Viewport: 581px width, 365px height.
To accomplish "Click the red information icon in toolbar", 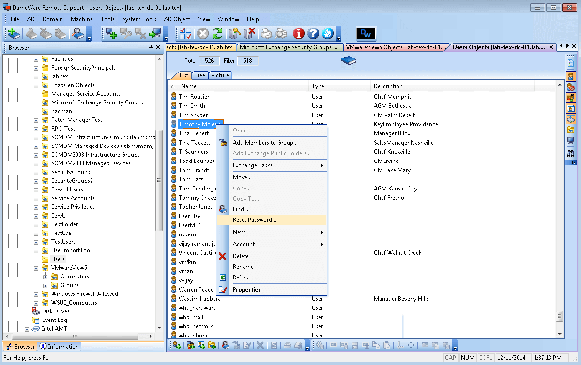I will click(x=299, y=33).
